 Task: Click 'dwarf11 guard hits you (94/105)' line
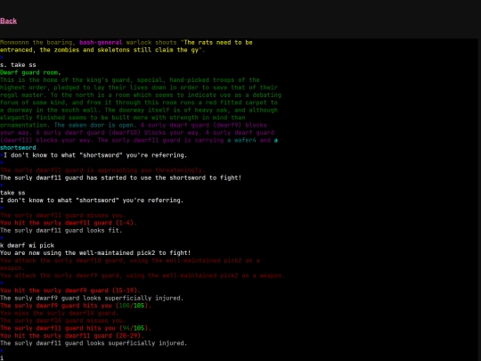tap(76, 328)
